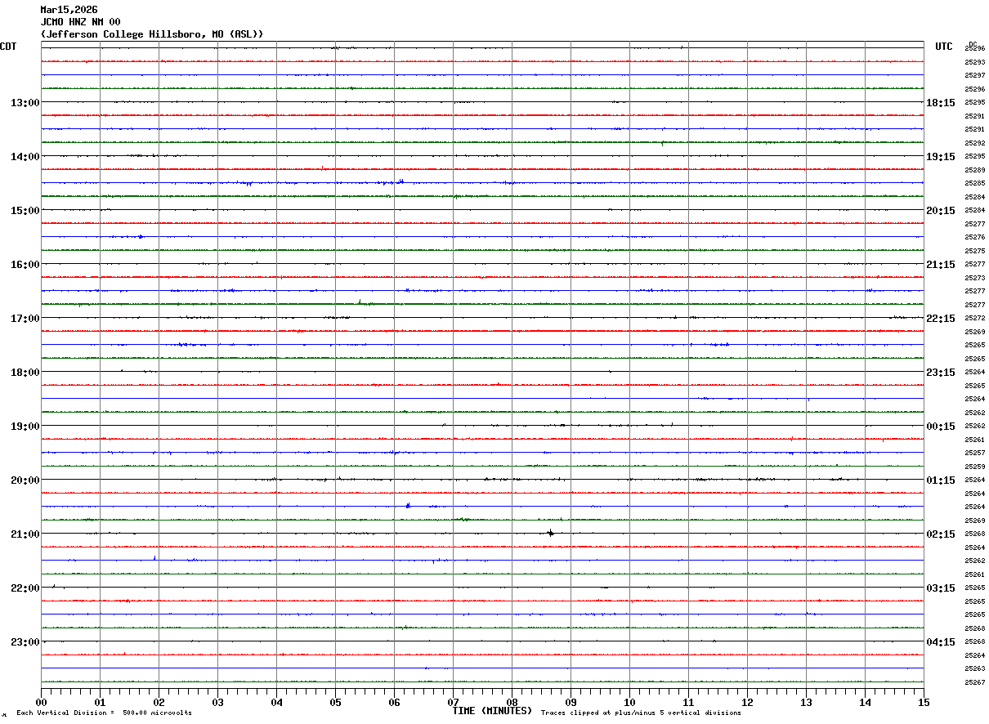Viewport: 989px width, 724px height.
Task: Click the Jefferson College Hillsboro, MO title
Action: point(152,34)
